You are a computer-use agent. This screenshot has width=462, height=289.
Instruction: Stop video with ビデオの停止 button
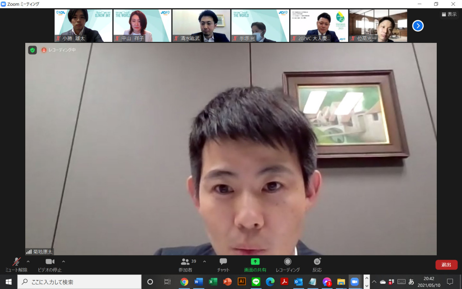click(x=50, y=264)
